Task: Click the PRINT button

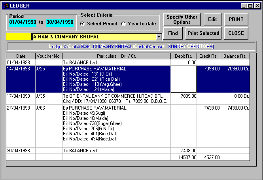Action: coord(236,19)
